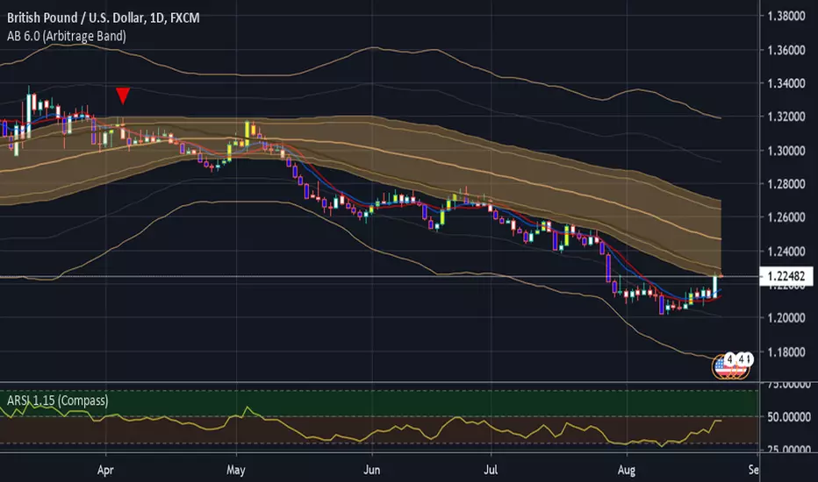Image resolution: width=818 pixels, height=482 pixels.
Task: Click the May label on time axis
Action: [x=236, y=470]
